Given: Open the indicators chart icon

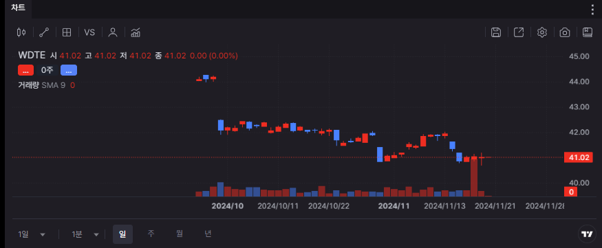Looking at the screenshot, I should [136, 32].
